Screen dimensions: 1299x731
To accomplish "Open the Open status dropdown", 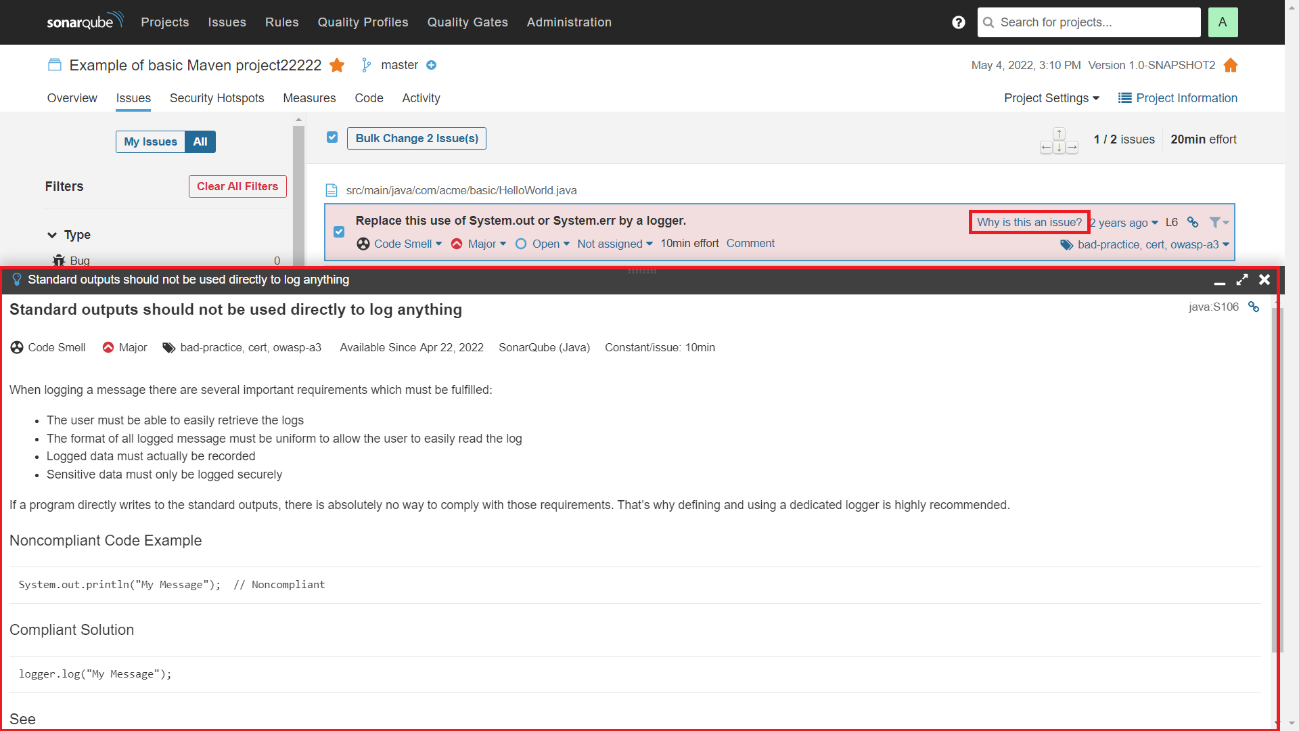I will click(551, 244).
